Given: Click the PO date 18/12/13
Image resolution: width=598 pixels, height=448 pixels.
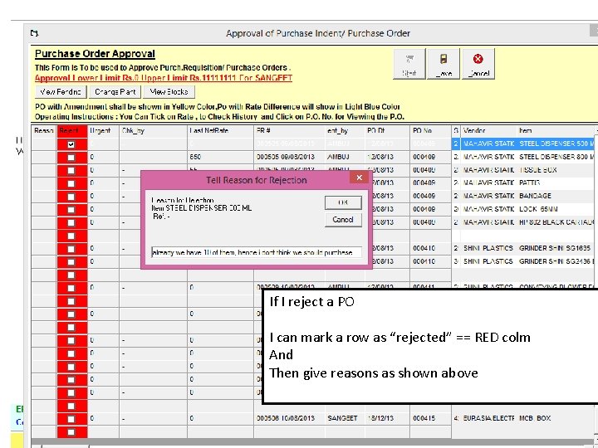Looking at the screenshot, I should (x=388, y=418).
